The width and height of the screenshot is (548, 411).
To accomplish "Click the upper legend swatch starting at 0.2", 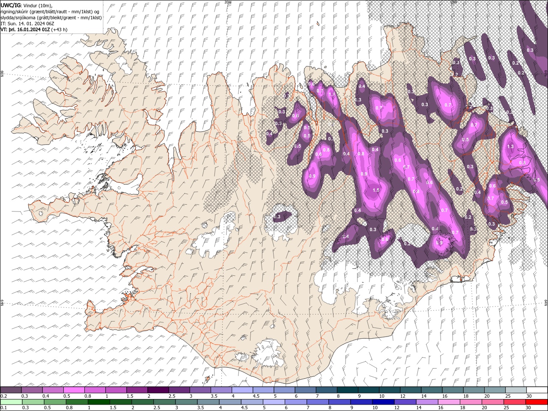I will 11,390.
